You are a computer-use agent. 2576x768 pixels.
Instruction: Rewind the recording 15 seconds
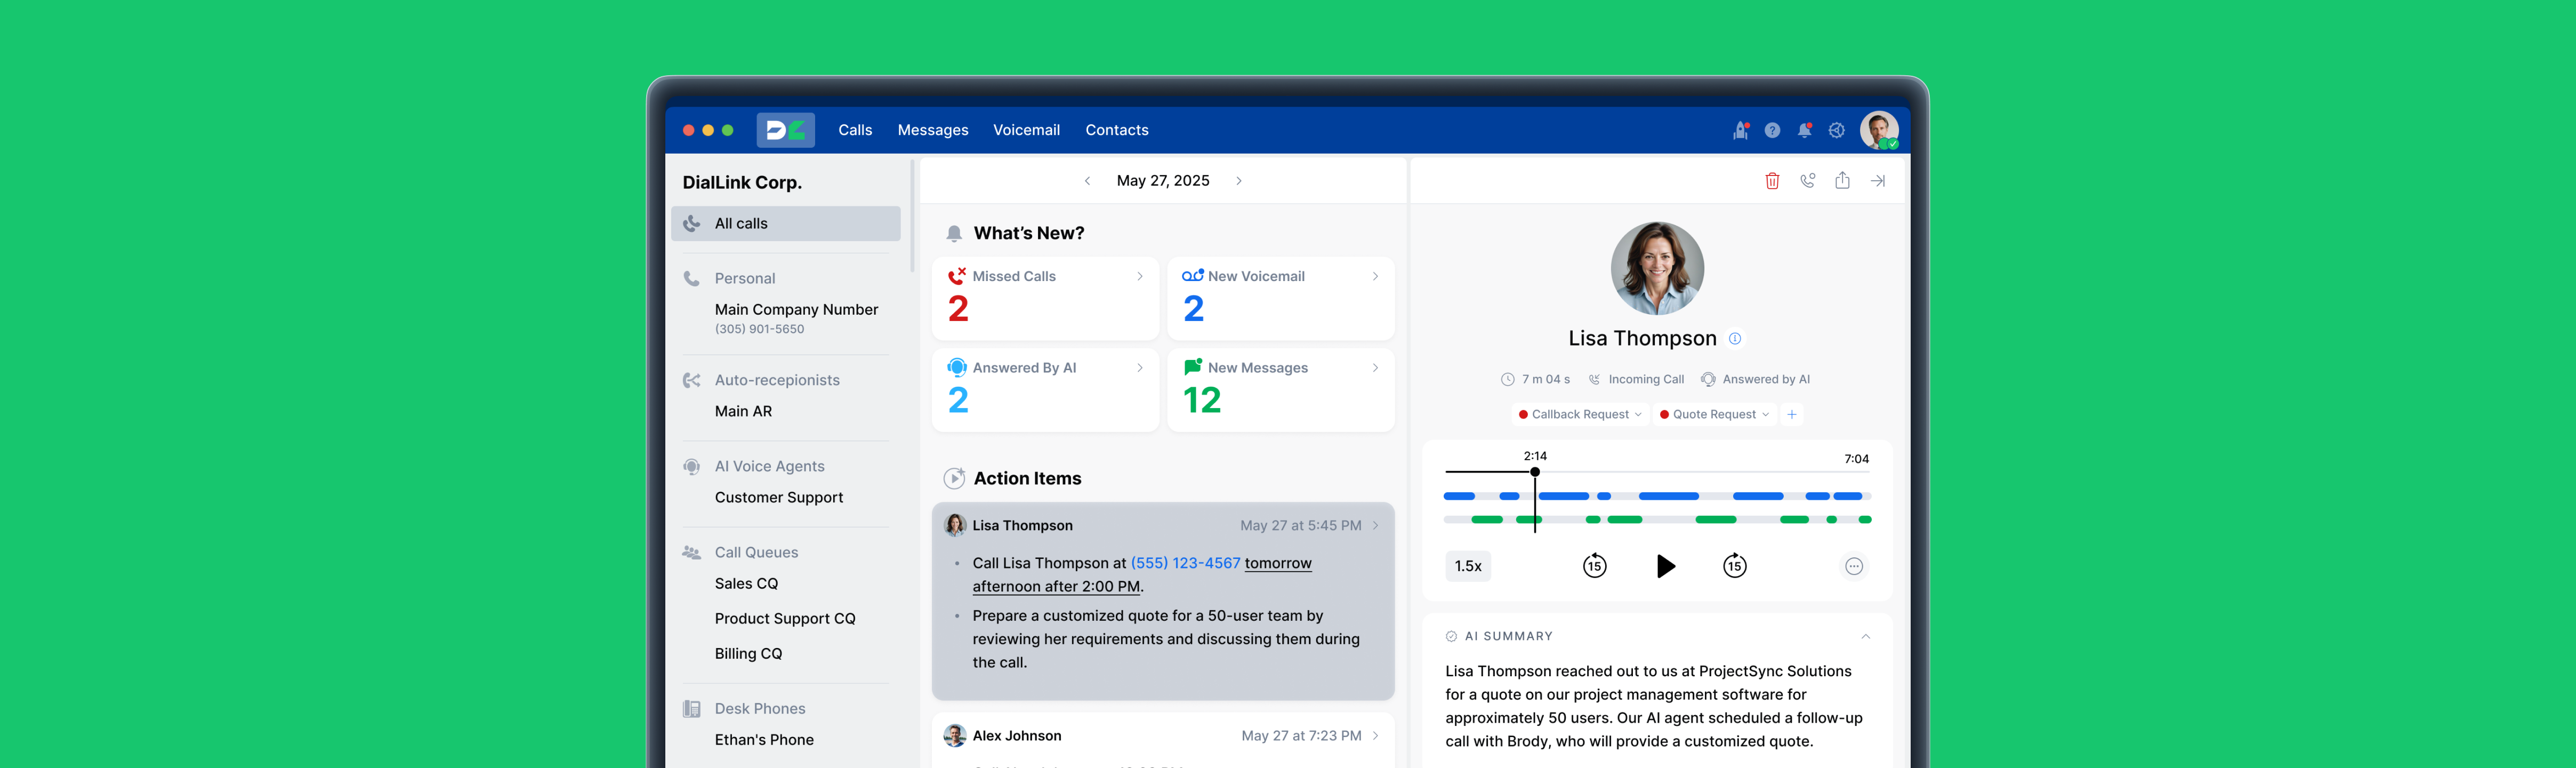coord(1594,566)
